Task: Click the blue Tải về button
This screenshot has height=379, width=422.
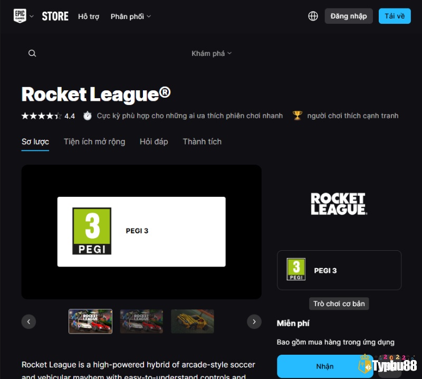Action: pyautogui.click(x=395, y=16)
